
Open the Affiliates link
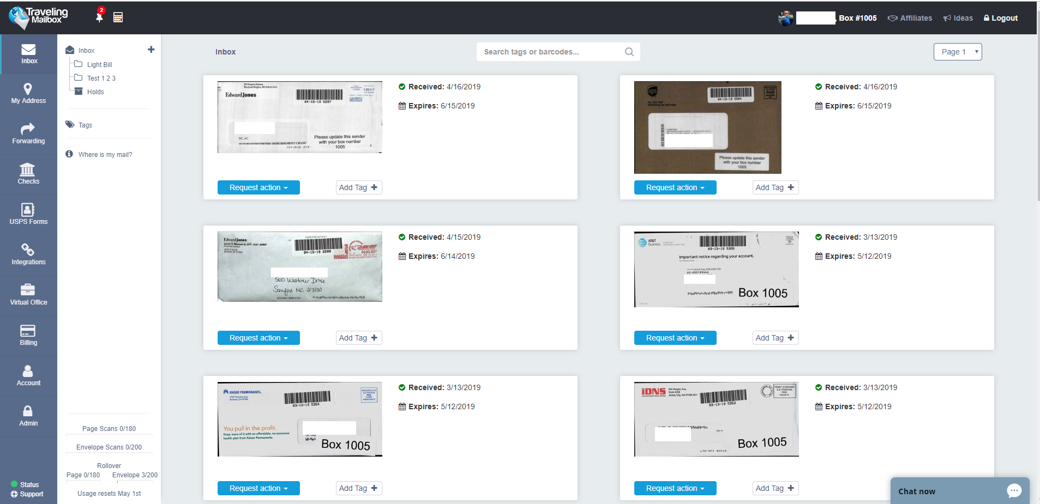click(x=910, y=18)
